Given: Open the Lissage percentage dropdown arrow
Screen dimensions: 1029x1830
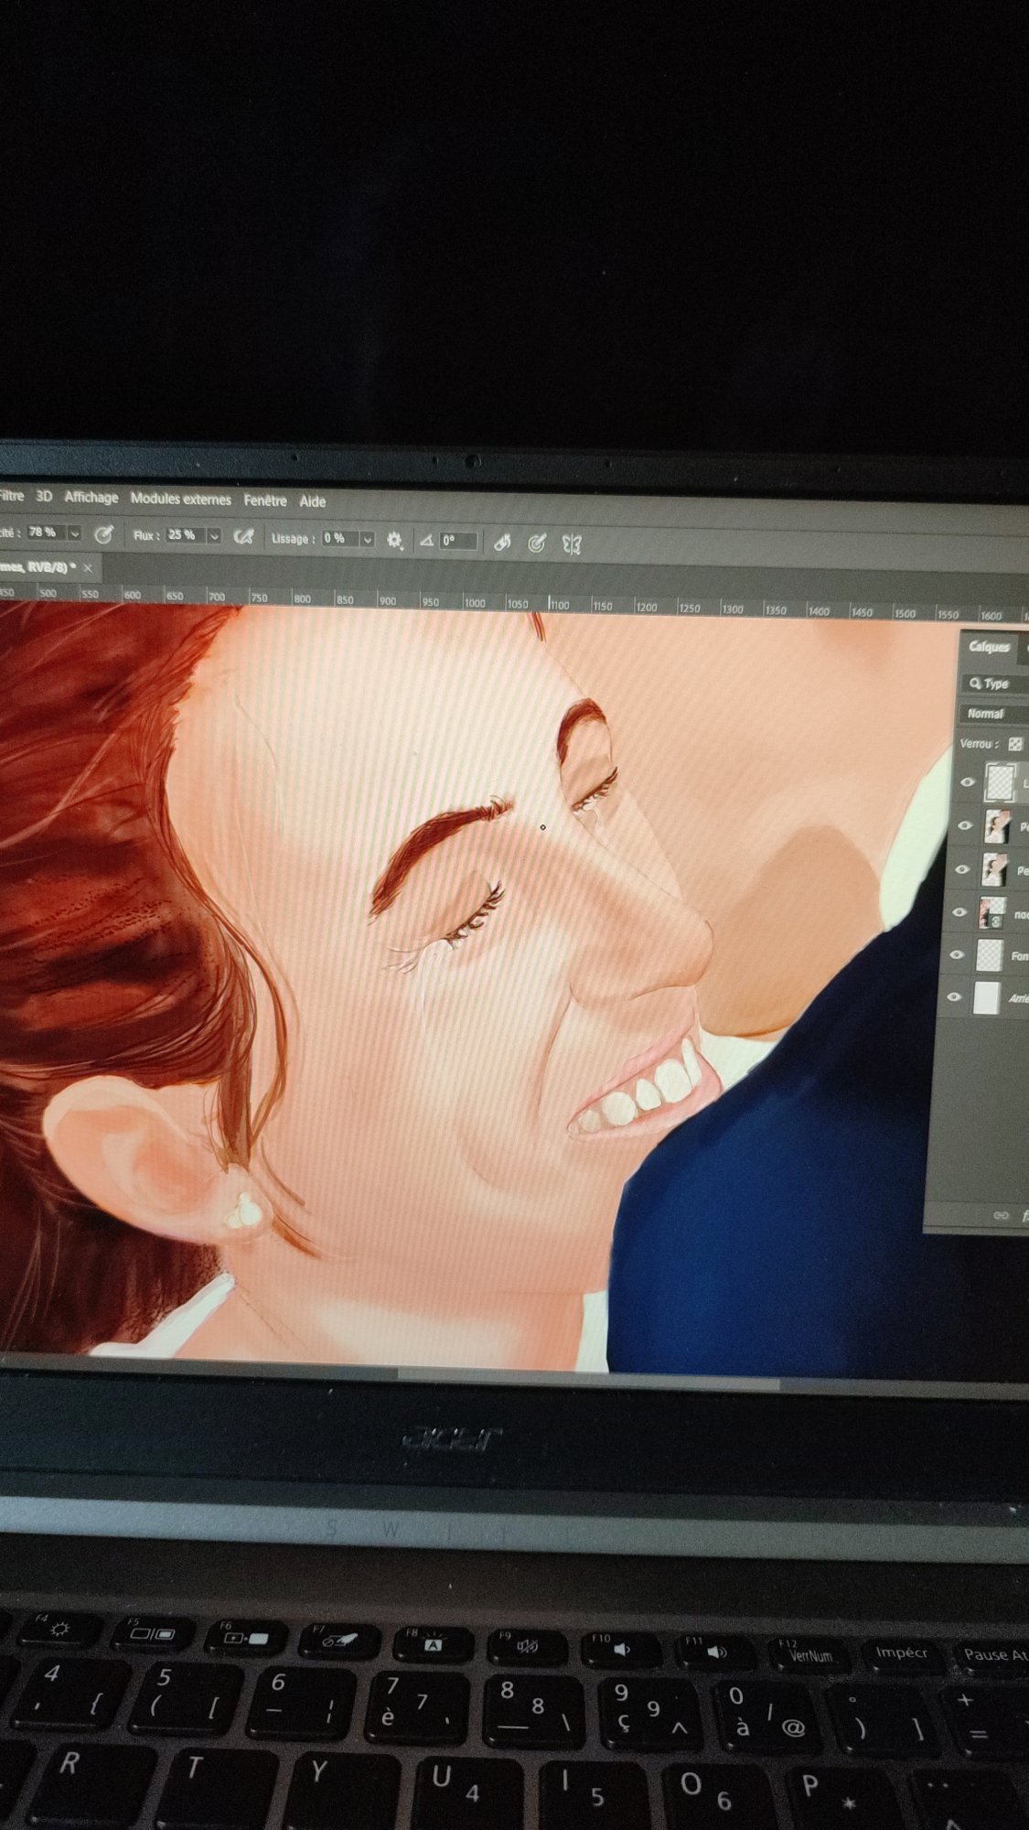Looking at the screenshot, I should 368,539.
